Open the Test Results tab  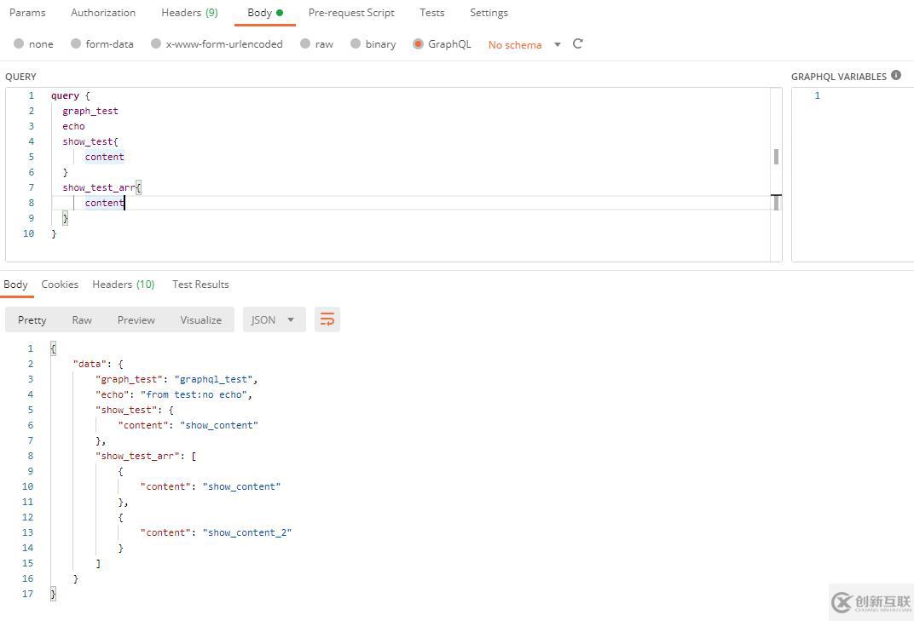[200, 285]
